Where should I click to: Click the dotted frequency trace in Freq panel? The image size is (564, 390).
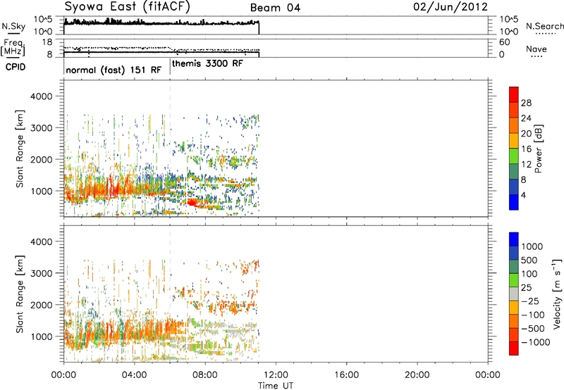[161, 48]
